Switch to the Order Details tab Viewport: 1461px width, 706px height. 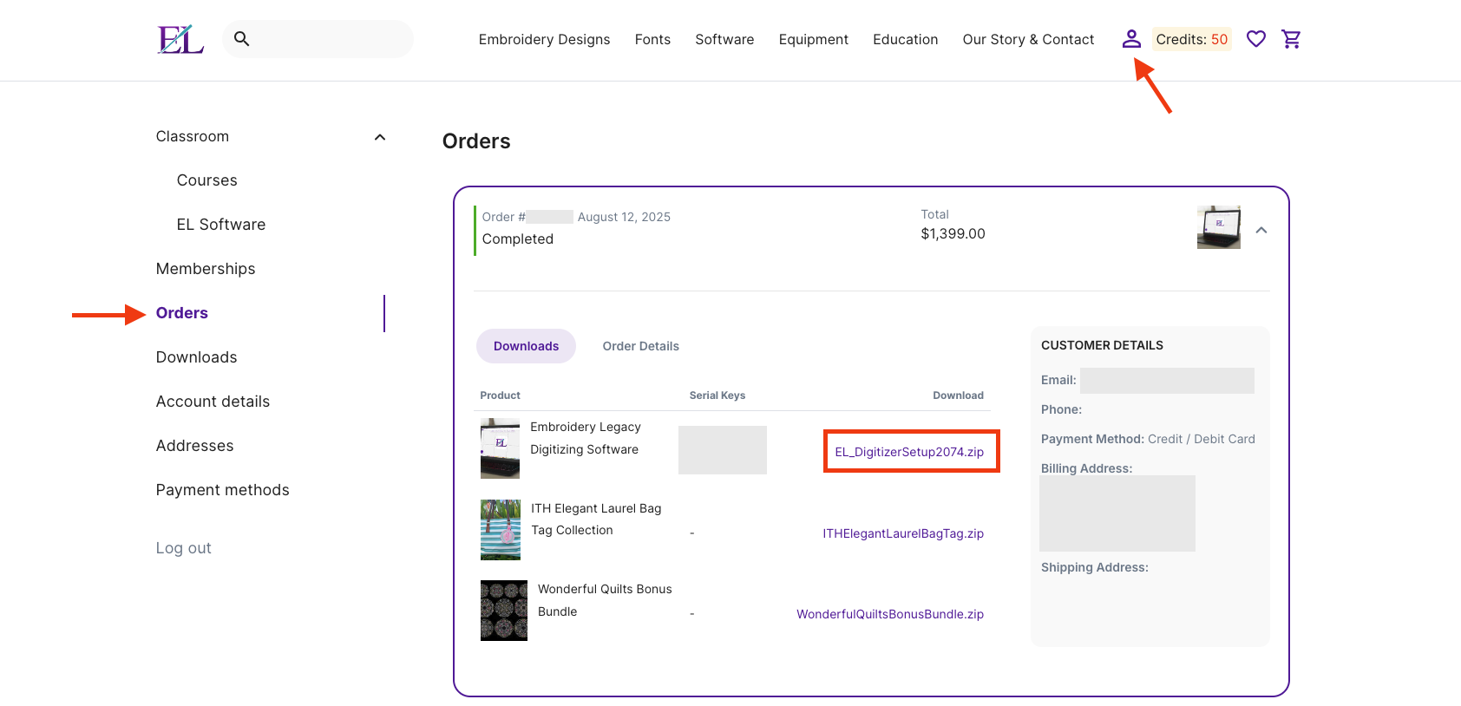point(641,346)
